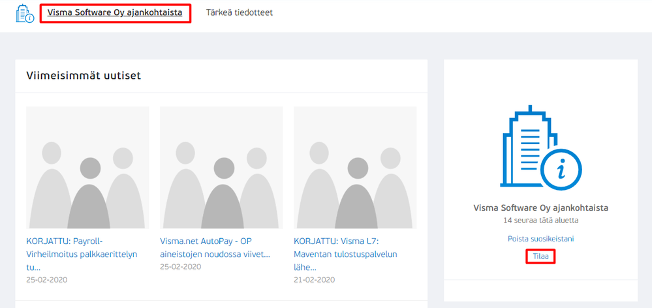Open KORJATTU: Payroll-Virheilmoitus palkkaerittelyn article link
Viewport: 652px width, 308px height.
tap(82, 254)
